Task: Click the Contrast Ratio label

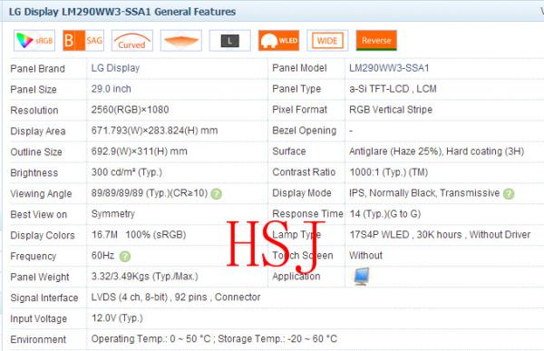Action: point(304,172)
